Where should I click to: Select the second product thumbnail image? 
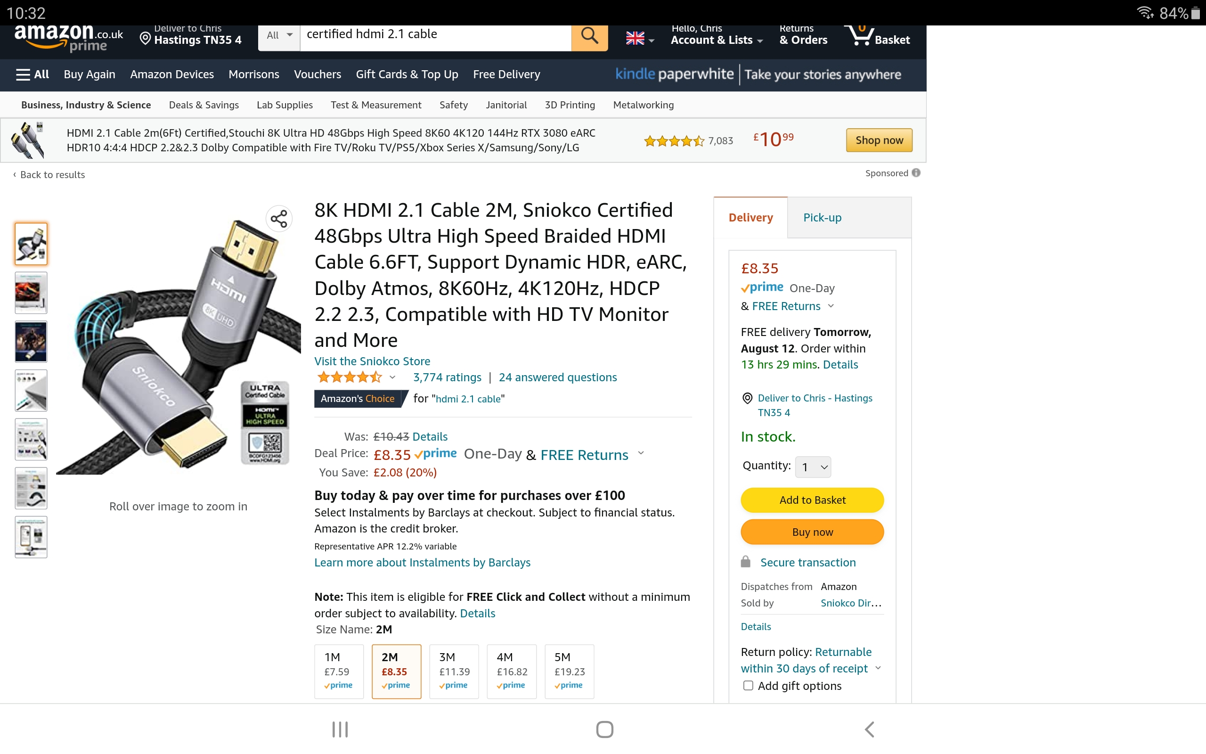tap(31, 293)
